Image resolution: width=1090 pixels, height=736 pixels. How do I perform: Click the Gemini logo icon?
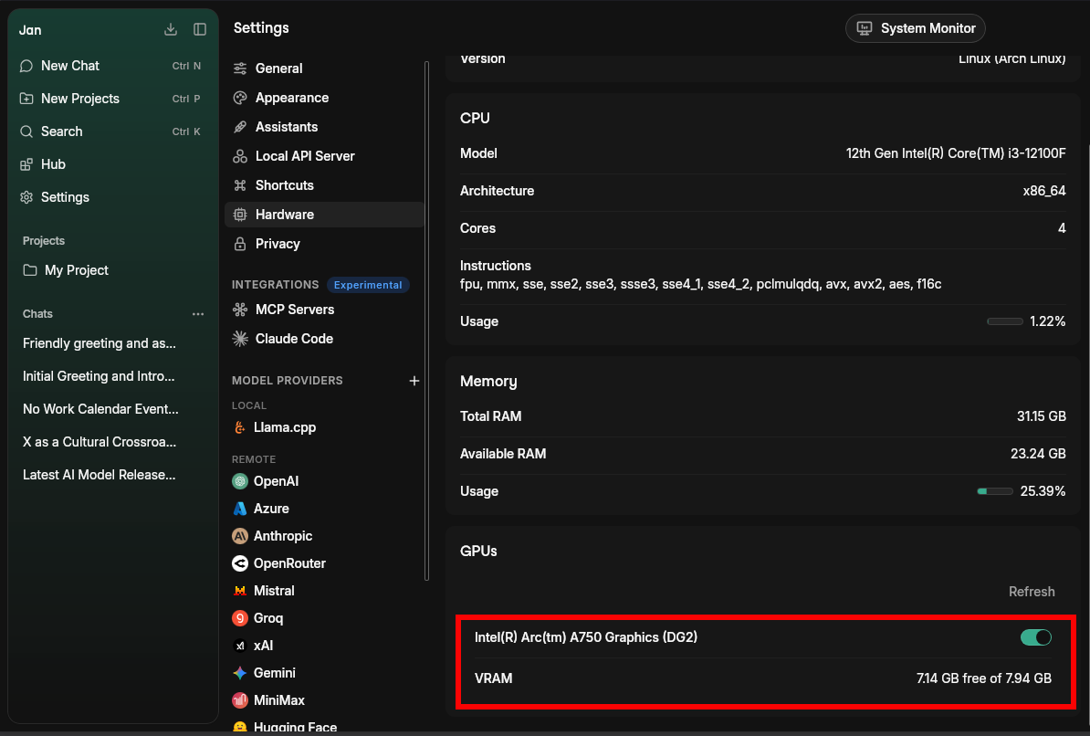click(x=240, y=673)
